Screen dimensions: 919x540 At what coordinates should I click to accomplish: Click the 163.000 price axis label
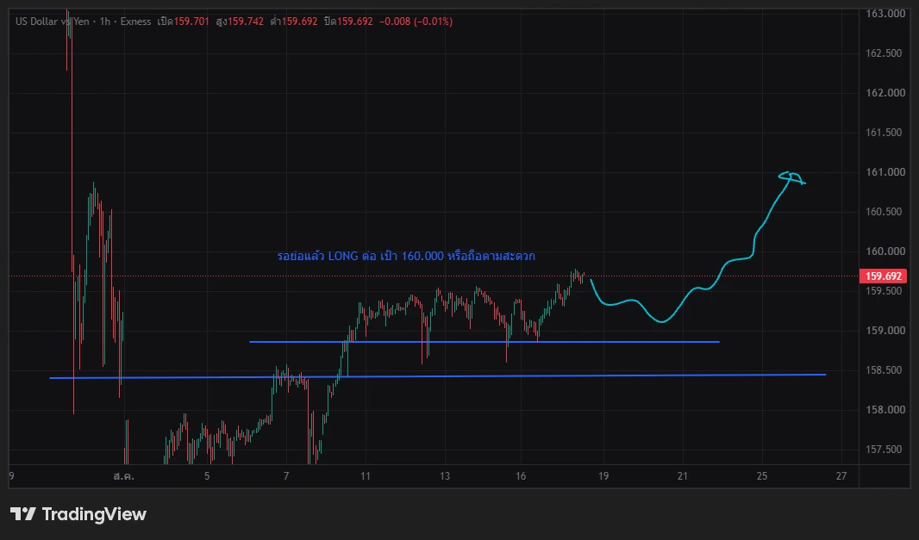(x=885, y=14)
